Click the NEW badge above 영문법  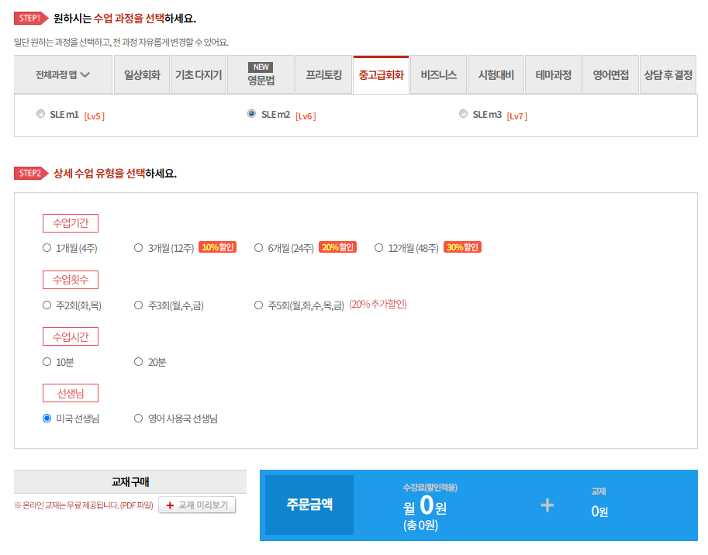[261, 67]
